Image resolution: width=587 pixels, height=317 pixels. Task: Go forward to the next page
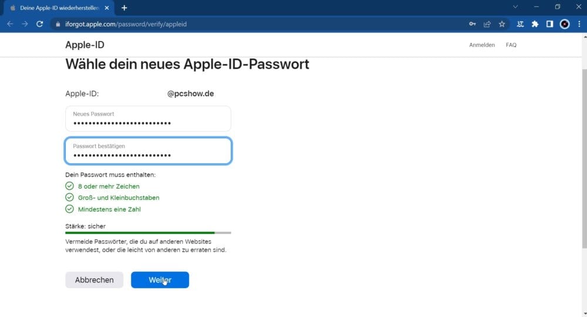tap(25, 24)
